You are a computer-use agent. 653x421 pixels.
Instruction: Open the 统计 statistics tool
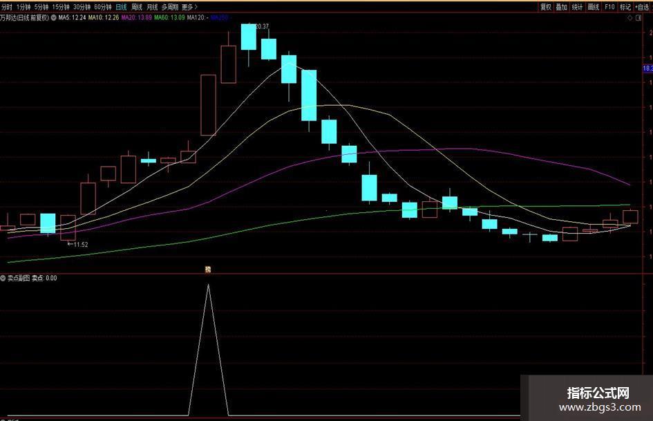click(x=577, y=7)
